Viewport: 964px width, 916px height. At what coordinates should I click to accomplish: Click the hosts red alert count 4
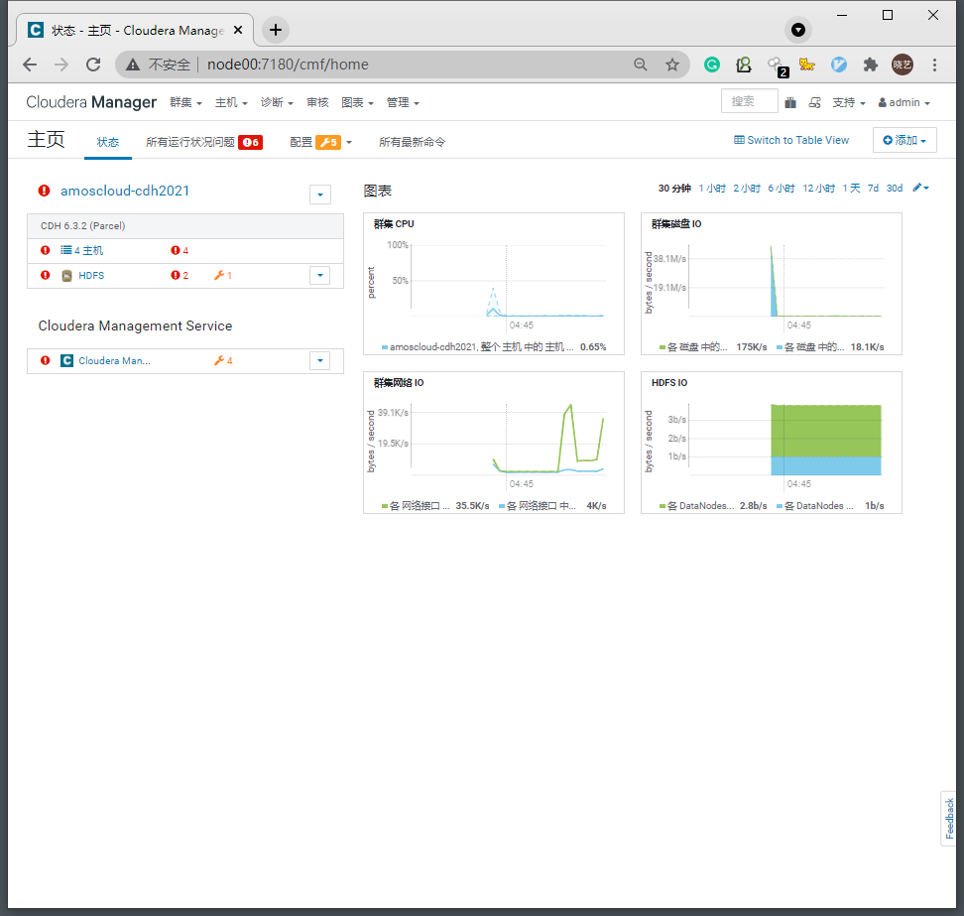180,250
